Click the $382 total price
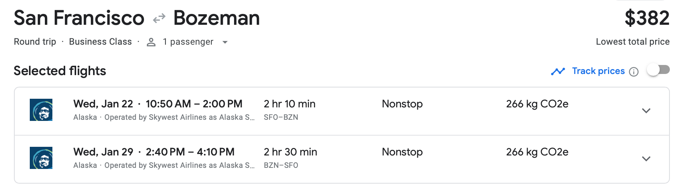The height and width of the screenshot is (193, 677). 647,18
